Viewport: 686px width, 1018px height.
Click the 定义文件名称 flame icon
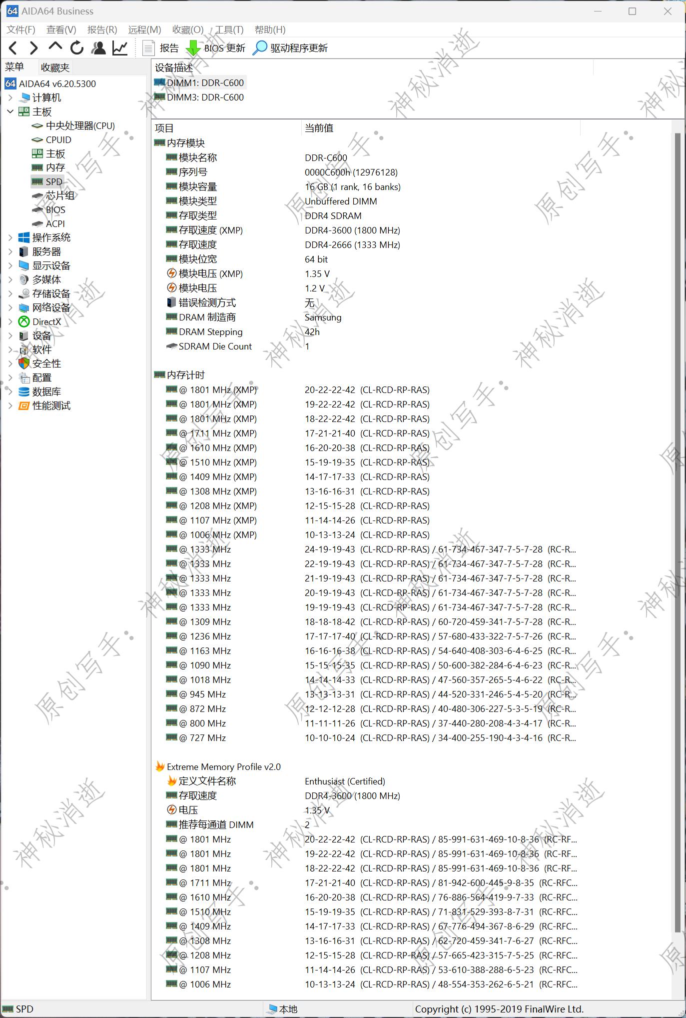coord(171,781)
